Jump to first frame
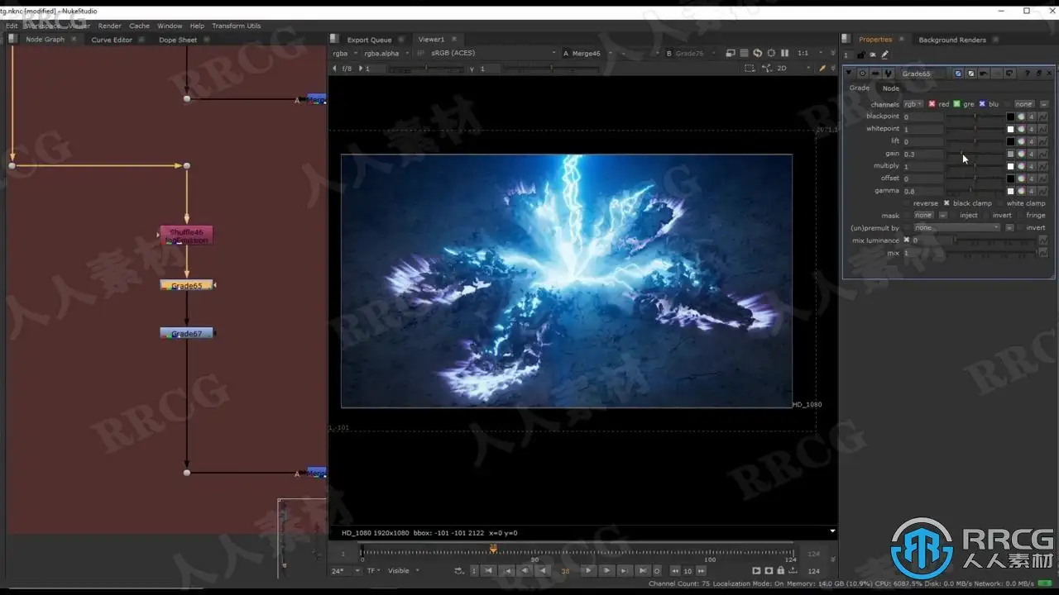1059x595 pixels. click(489, 571)
